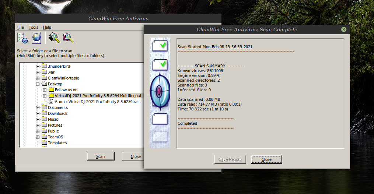Collapse the Desktop folder node
374x194 pixels.
click(38, 84)
